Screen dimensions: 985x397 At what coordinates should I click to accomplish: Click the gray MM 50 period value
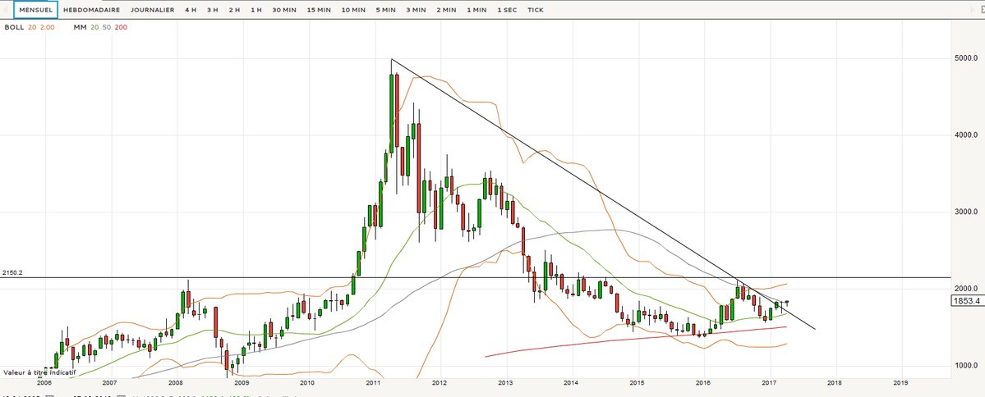coord(106,28)
